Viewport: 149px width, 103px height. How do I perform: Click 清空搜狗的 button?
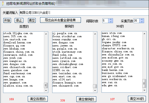tap(86, 99)
